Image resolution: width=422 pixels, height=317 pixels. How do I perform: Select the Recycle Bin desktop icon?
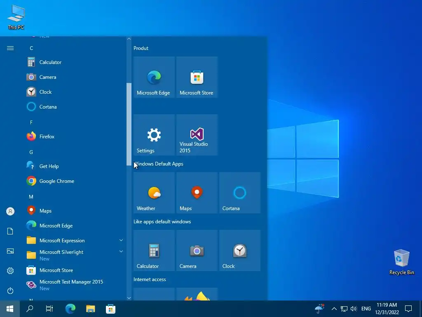[x=401, y=262]
